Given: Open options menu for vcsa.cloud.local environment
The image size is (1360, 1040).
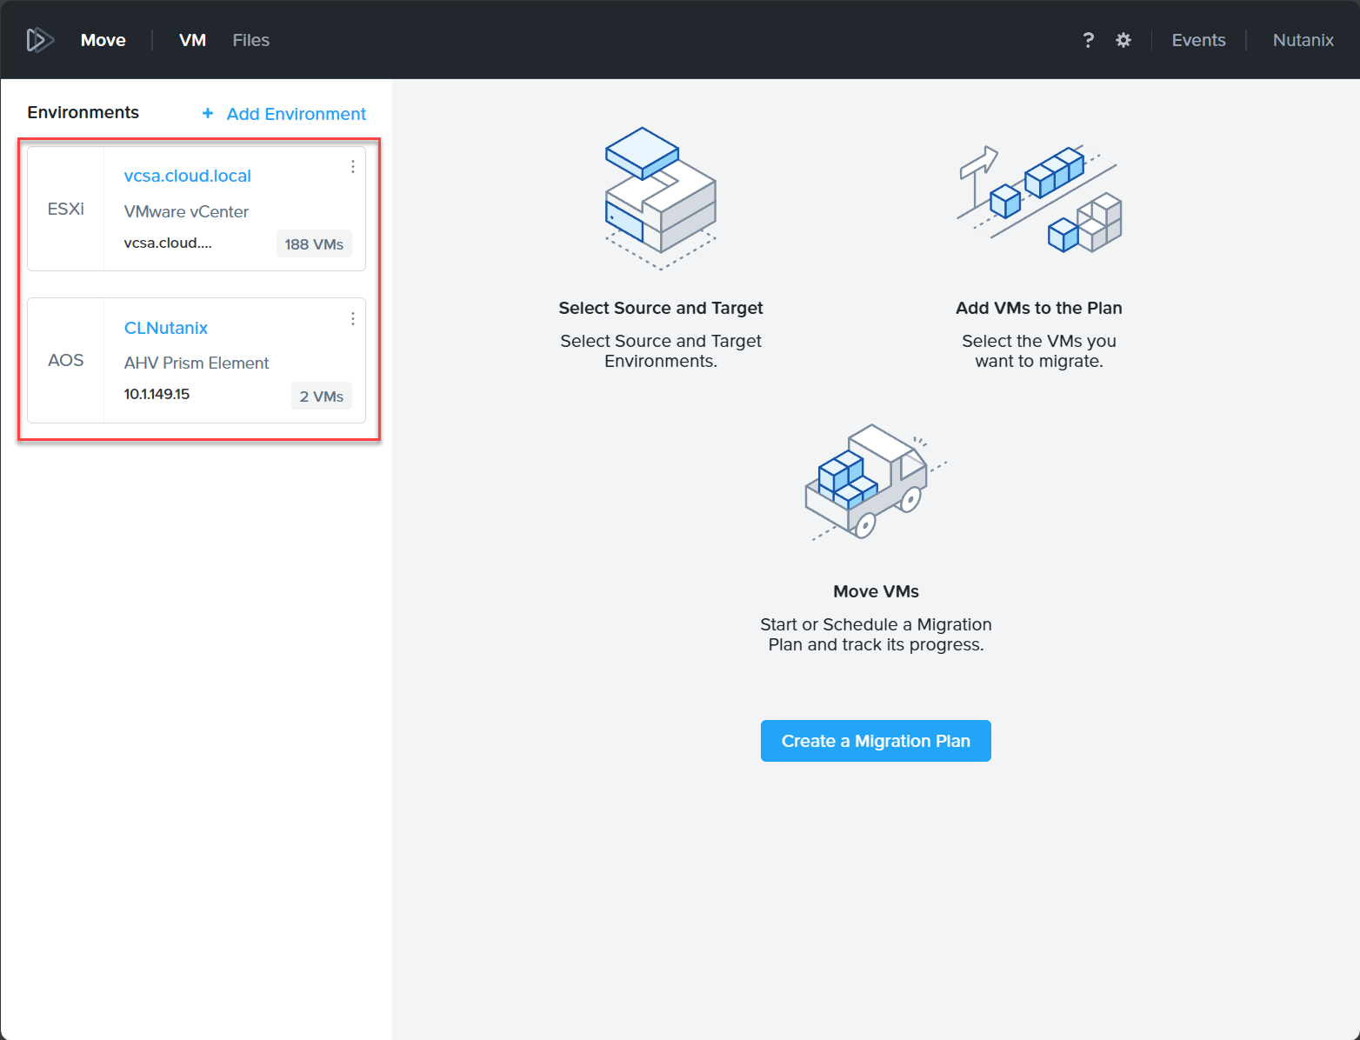Looking at the screenshot, I should [352, 166].
